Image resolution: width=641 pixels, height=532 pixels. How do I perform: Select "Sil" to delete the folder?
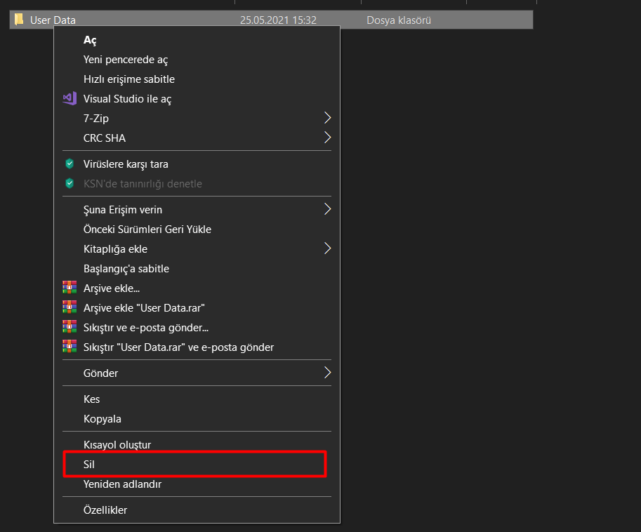[x=89, y=465]
